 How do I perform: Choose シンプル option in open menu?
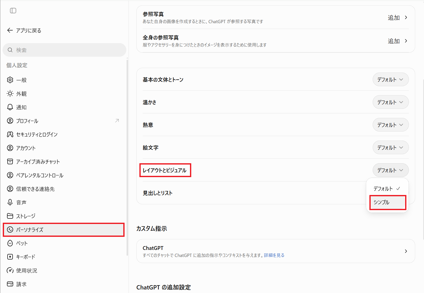(387, 202)
